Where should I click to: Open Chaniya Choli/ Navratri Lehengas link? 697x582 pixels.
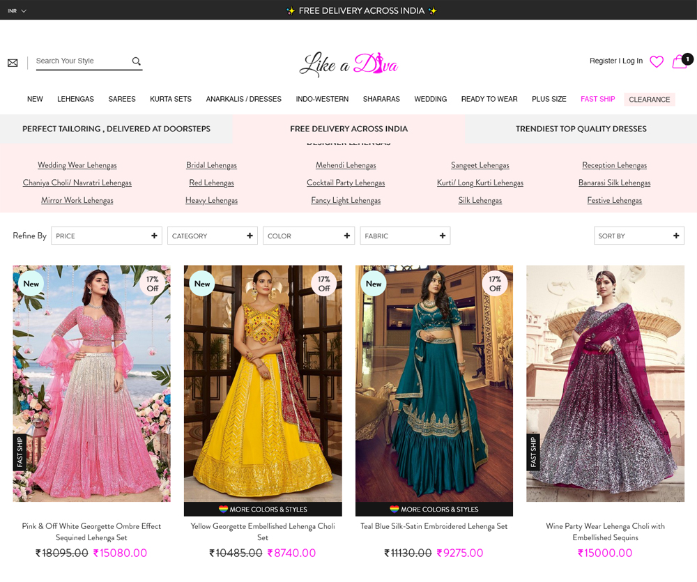coord(77,183)
